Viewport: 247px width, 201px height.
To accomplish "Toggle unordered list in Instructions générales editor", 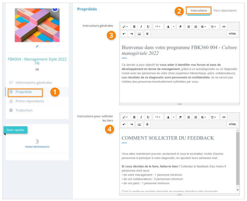I will coord(188,27).
